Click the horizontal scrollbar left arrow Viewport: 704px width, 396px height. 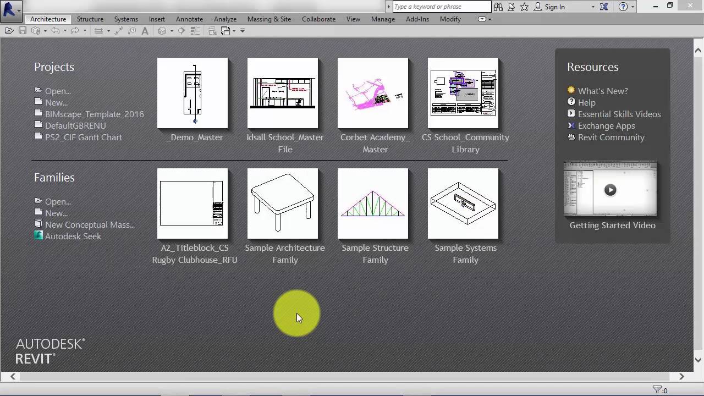tap(13, 377)
